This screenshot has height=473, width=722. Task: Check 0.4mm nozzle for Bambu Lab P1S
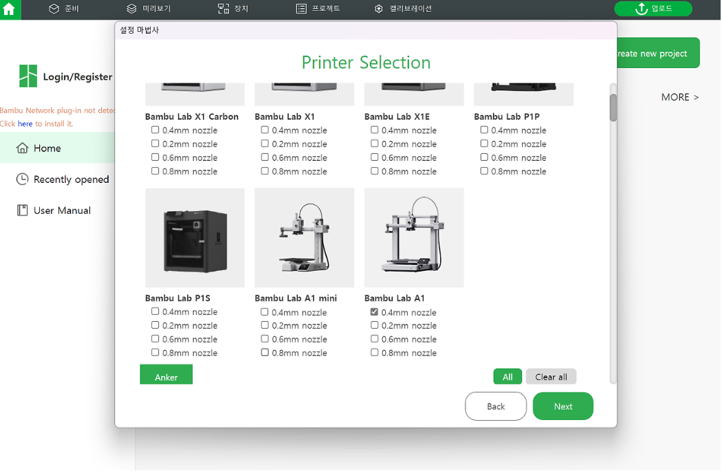[155, 312]
